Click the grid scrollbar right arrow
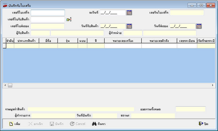 pos(213,85)
